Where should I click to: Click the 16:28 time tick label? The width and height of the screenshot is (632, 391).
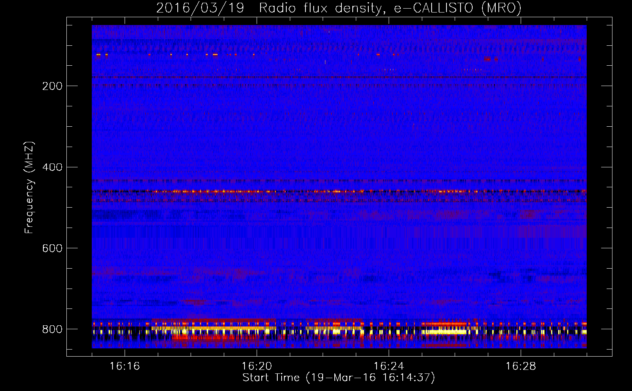pos(521,366)
